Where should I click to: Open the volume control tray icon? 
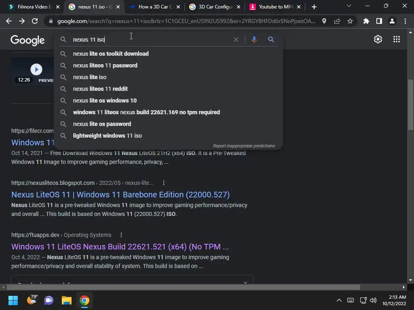373,300
